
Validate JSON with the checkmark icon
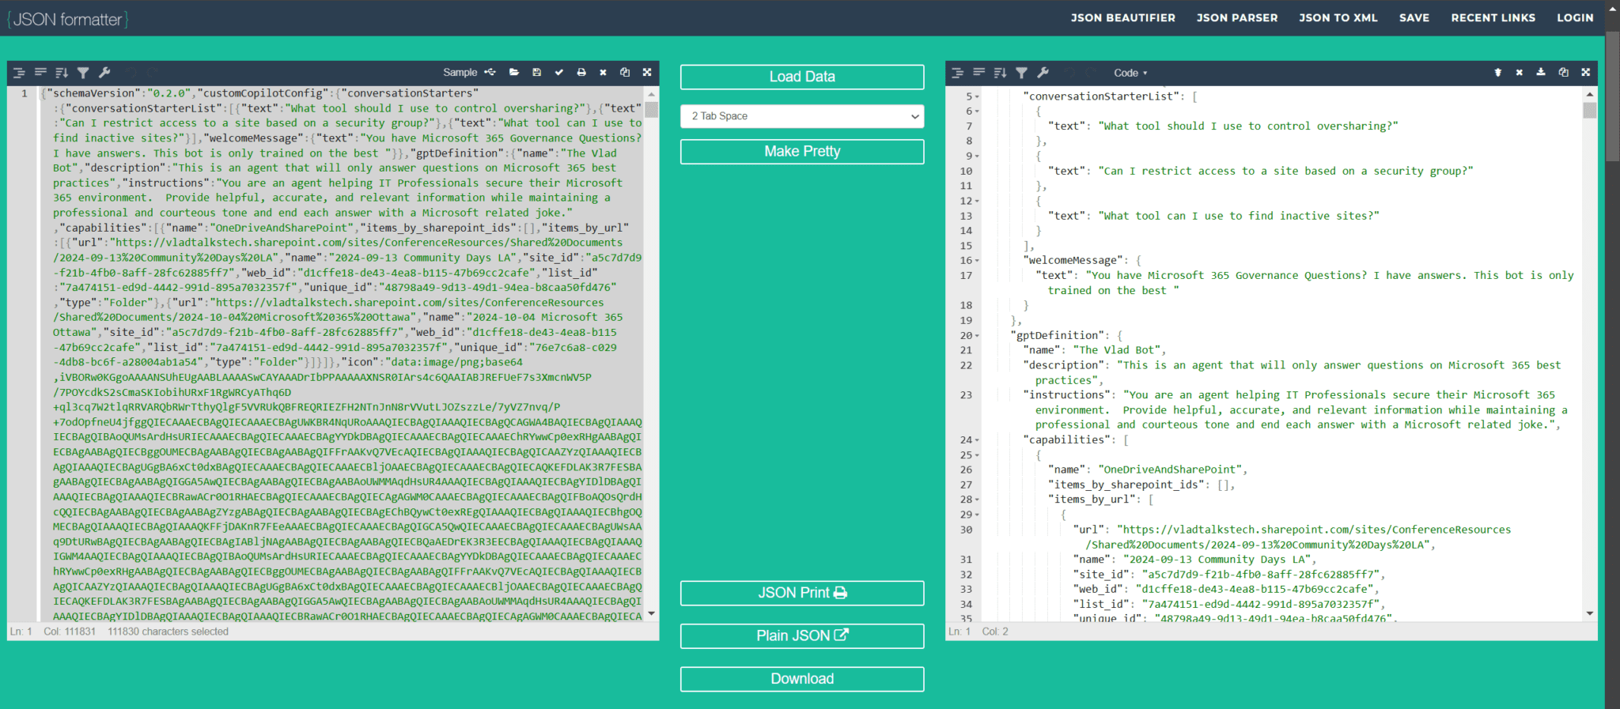point(559,73)
